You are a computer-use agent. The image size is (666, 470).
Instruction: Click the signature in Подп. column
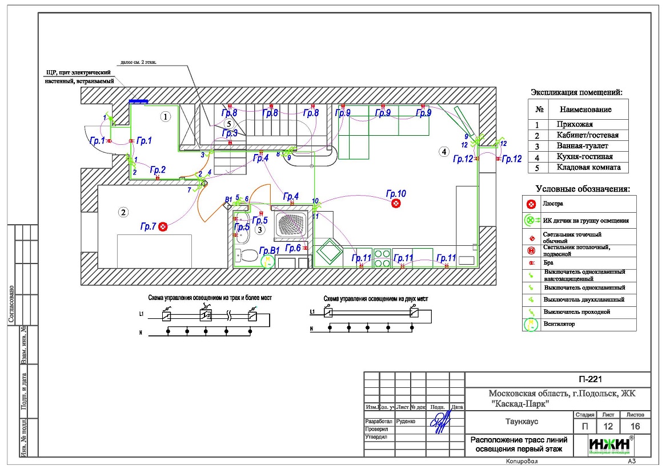[x=439, y=425]
